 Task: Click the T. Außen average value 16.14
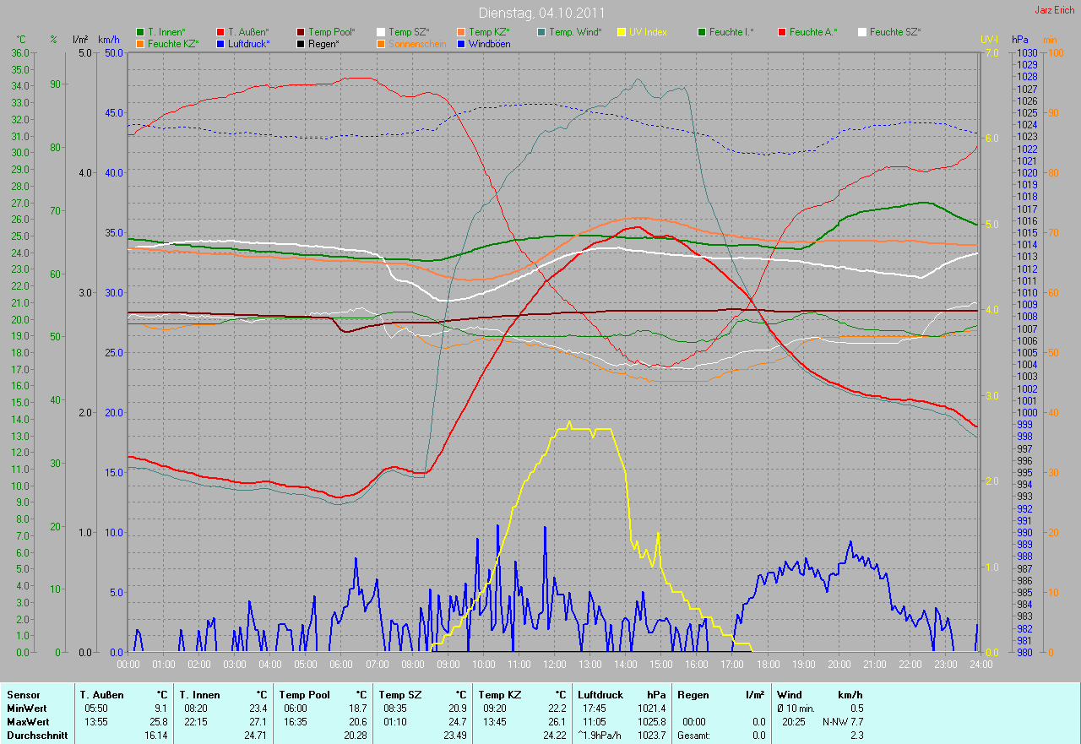[x=156, y=736]
